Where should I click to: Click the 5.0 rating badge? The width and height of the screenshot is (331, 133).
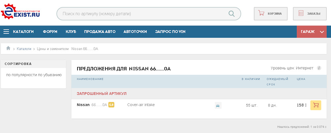(111, 105)
